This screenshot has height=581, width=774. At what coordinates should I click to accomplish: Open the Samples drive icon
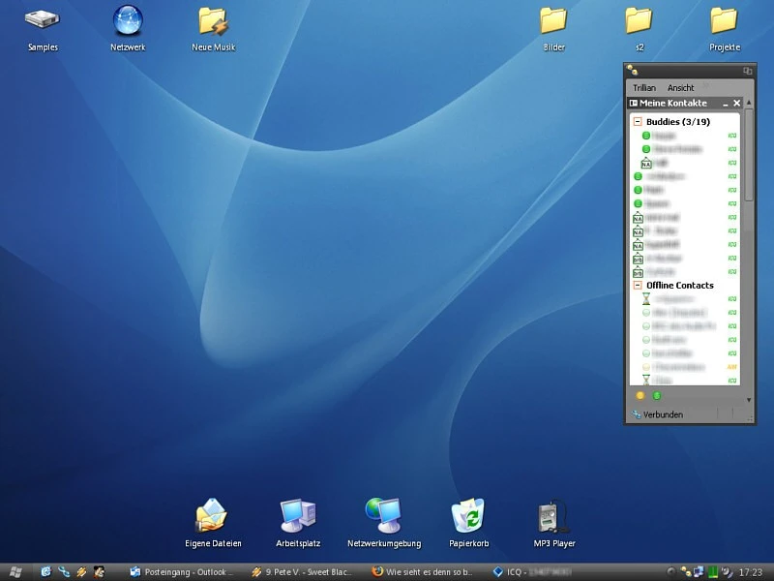point(42,20)
